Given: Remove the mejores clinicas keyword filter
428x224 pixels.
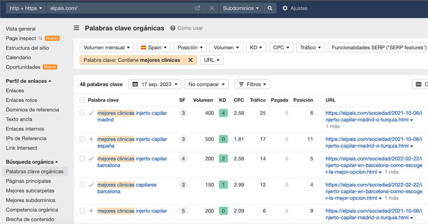Looking at the screenshot, I should [x=191, y=60].
